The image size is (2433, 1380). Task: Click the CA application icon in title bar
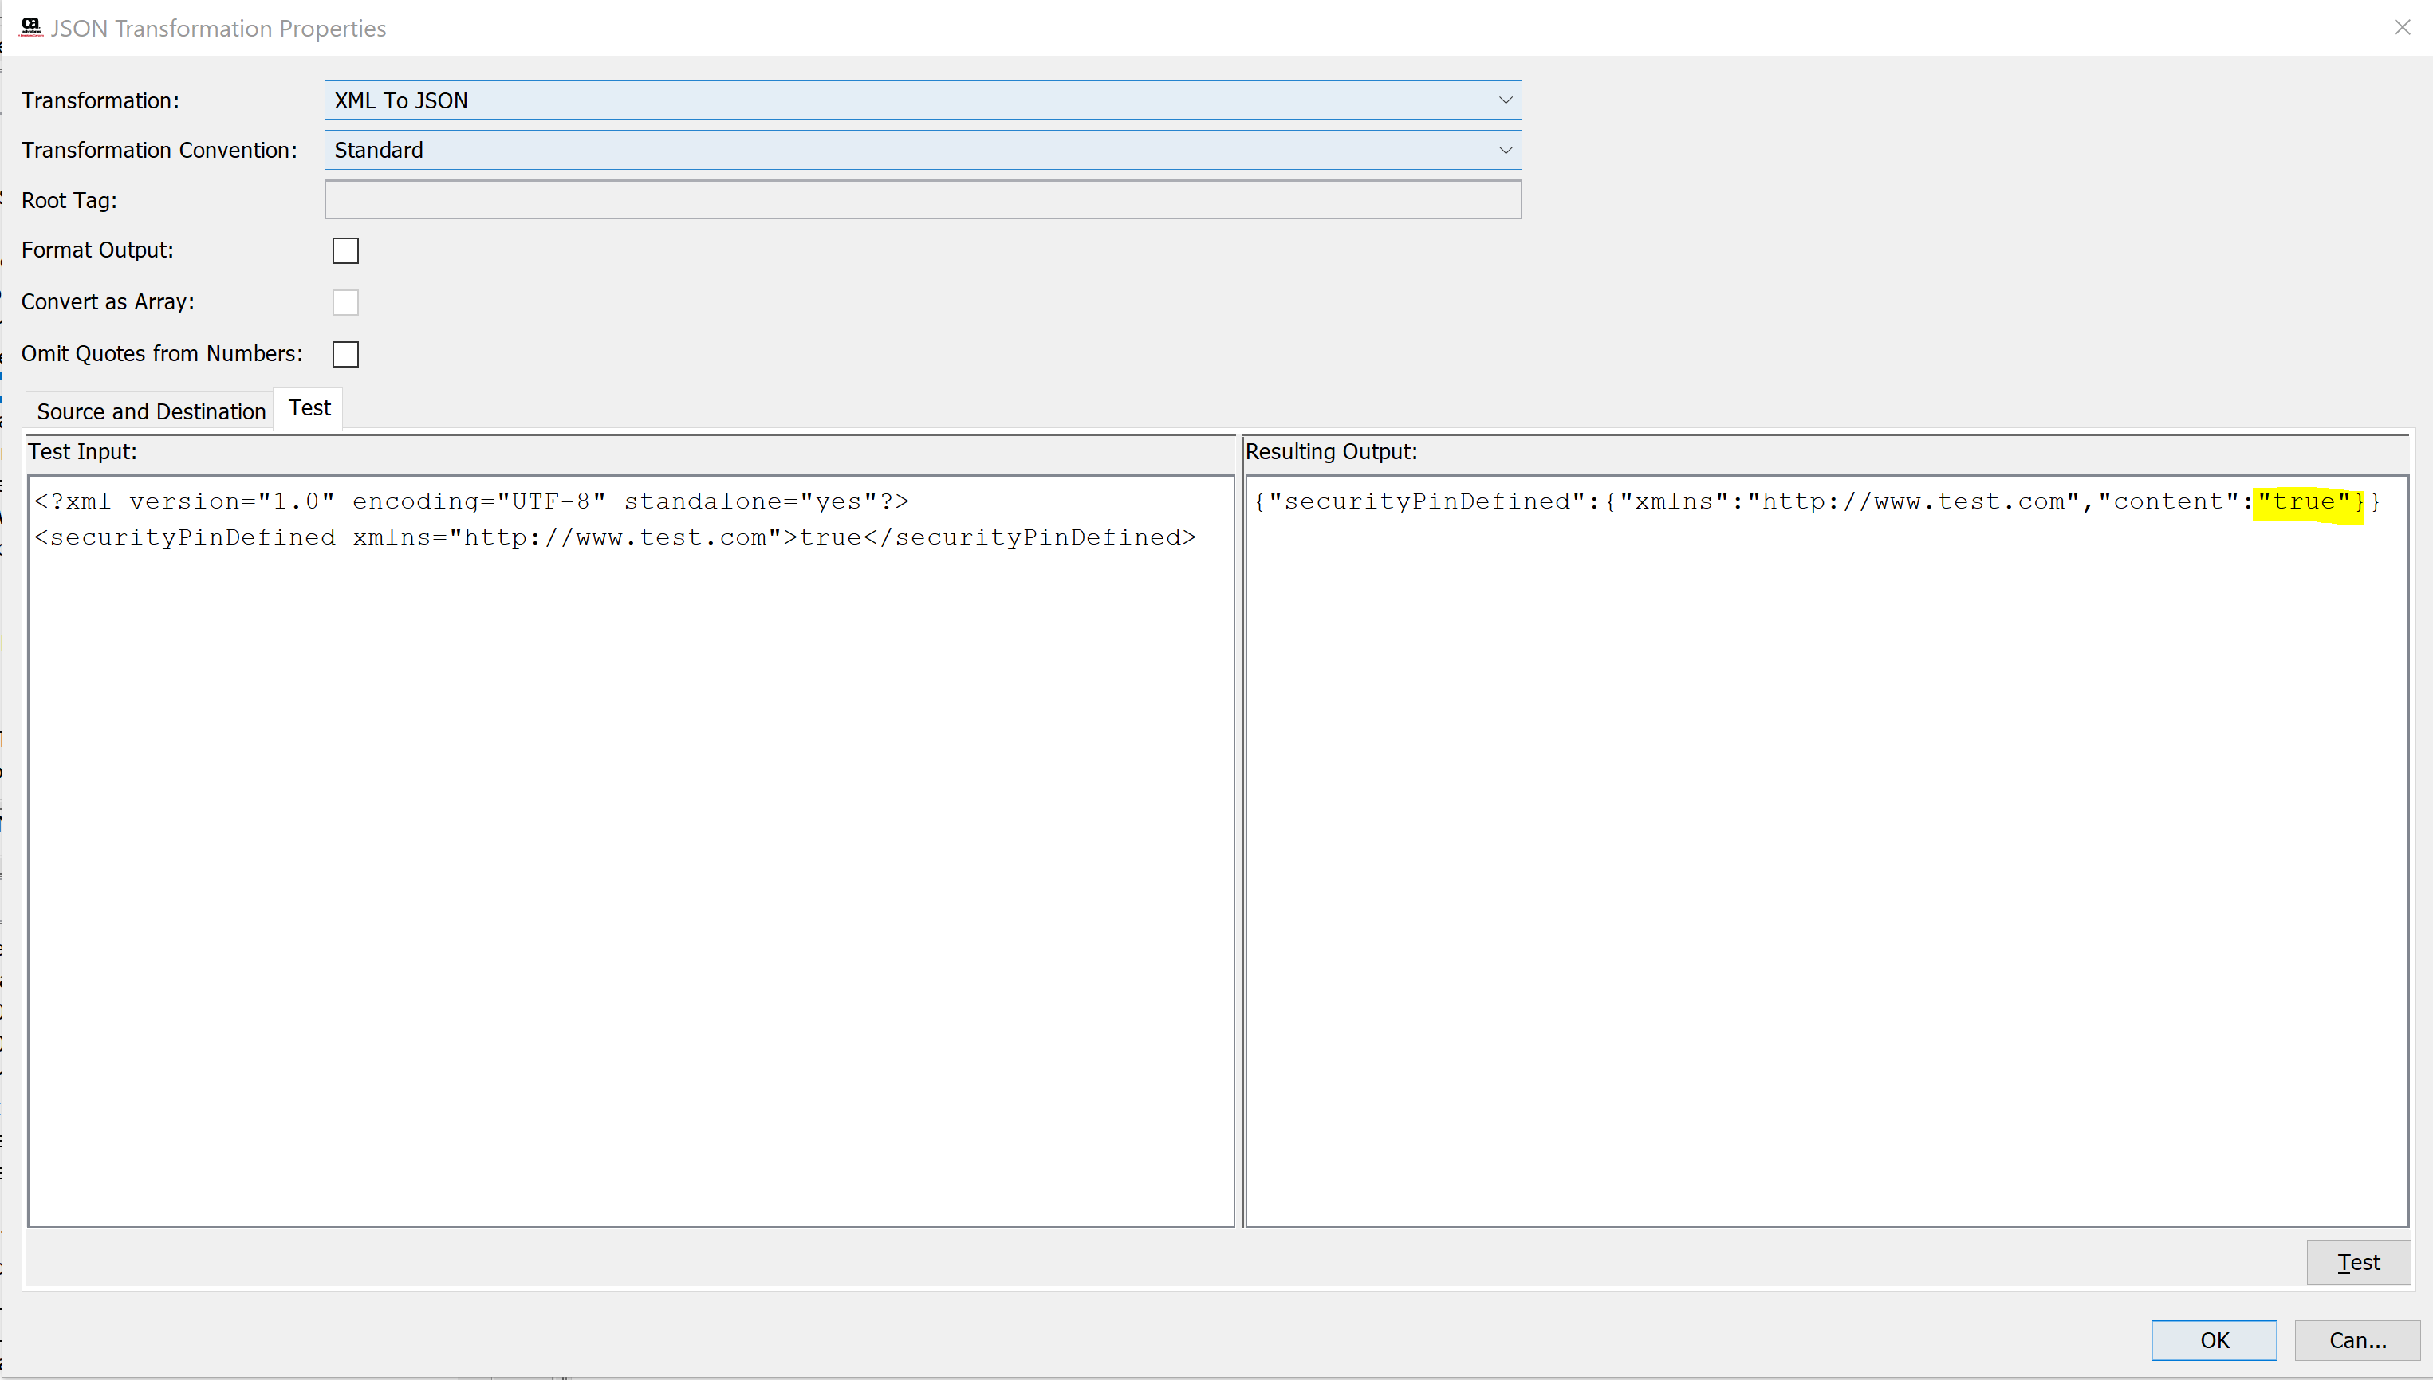tap(30, 26)
